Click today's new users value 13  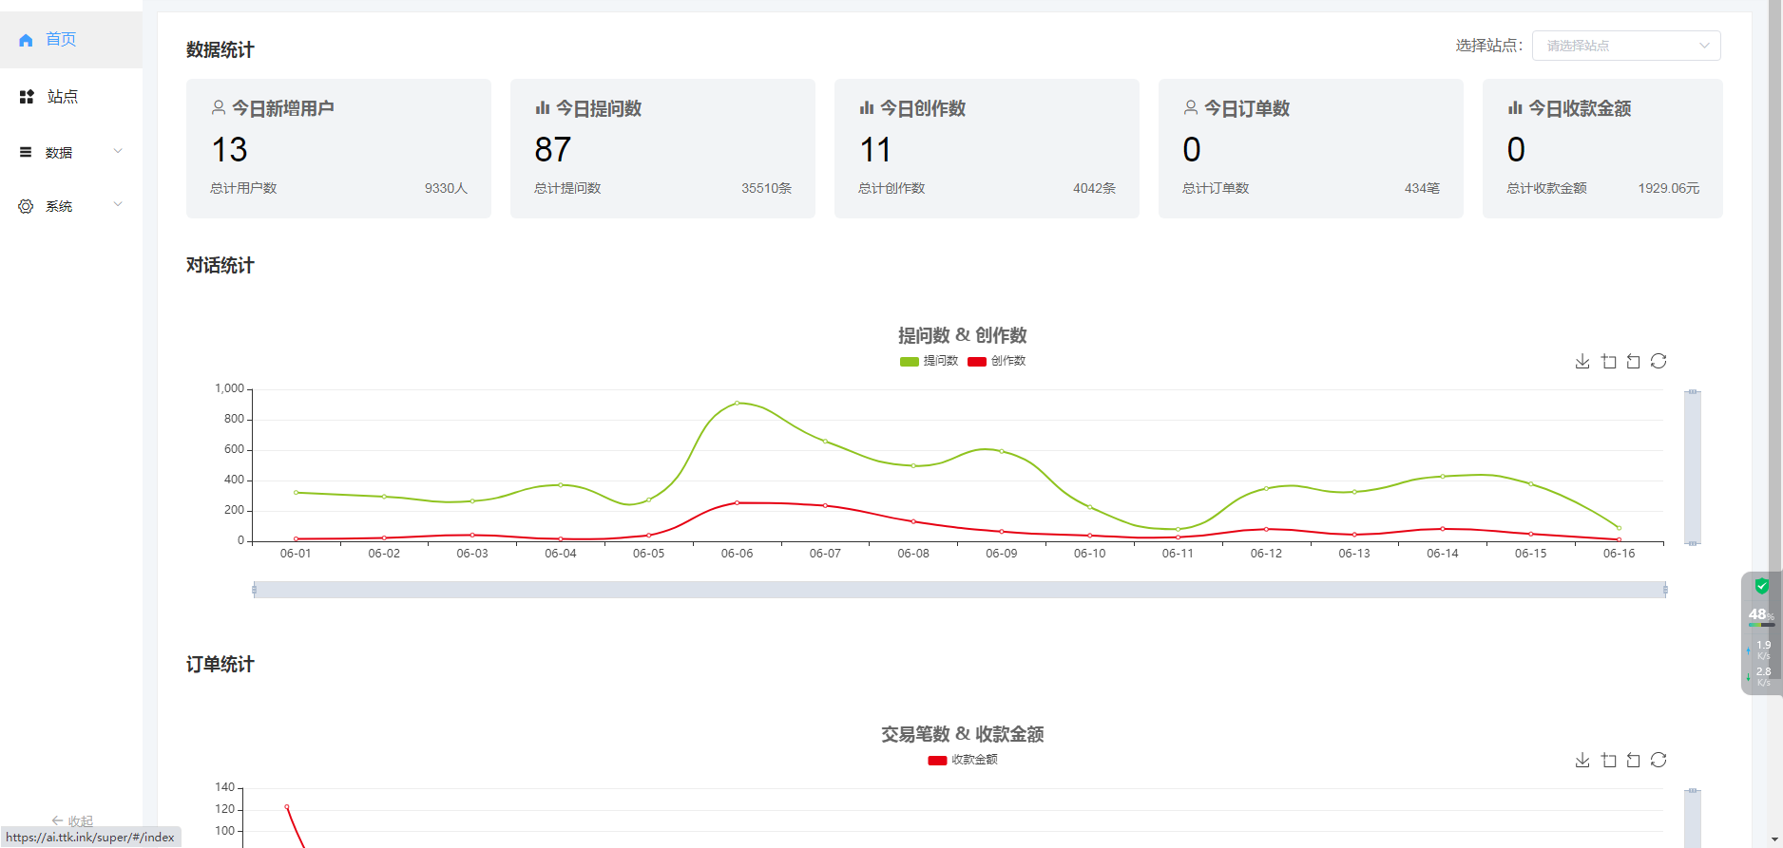coord(229,149)
